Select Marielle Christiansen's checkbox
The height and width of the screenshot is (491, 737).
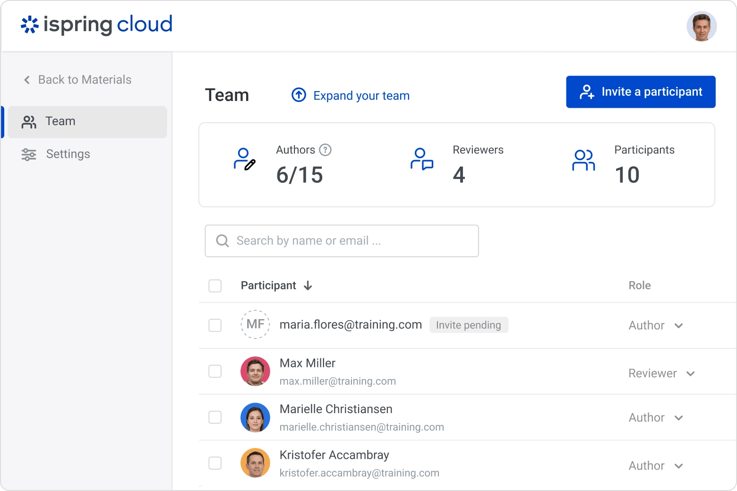coord(215,417)
